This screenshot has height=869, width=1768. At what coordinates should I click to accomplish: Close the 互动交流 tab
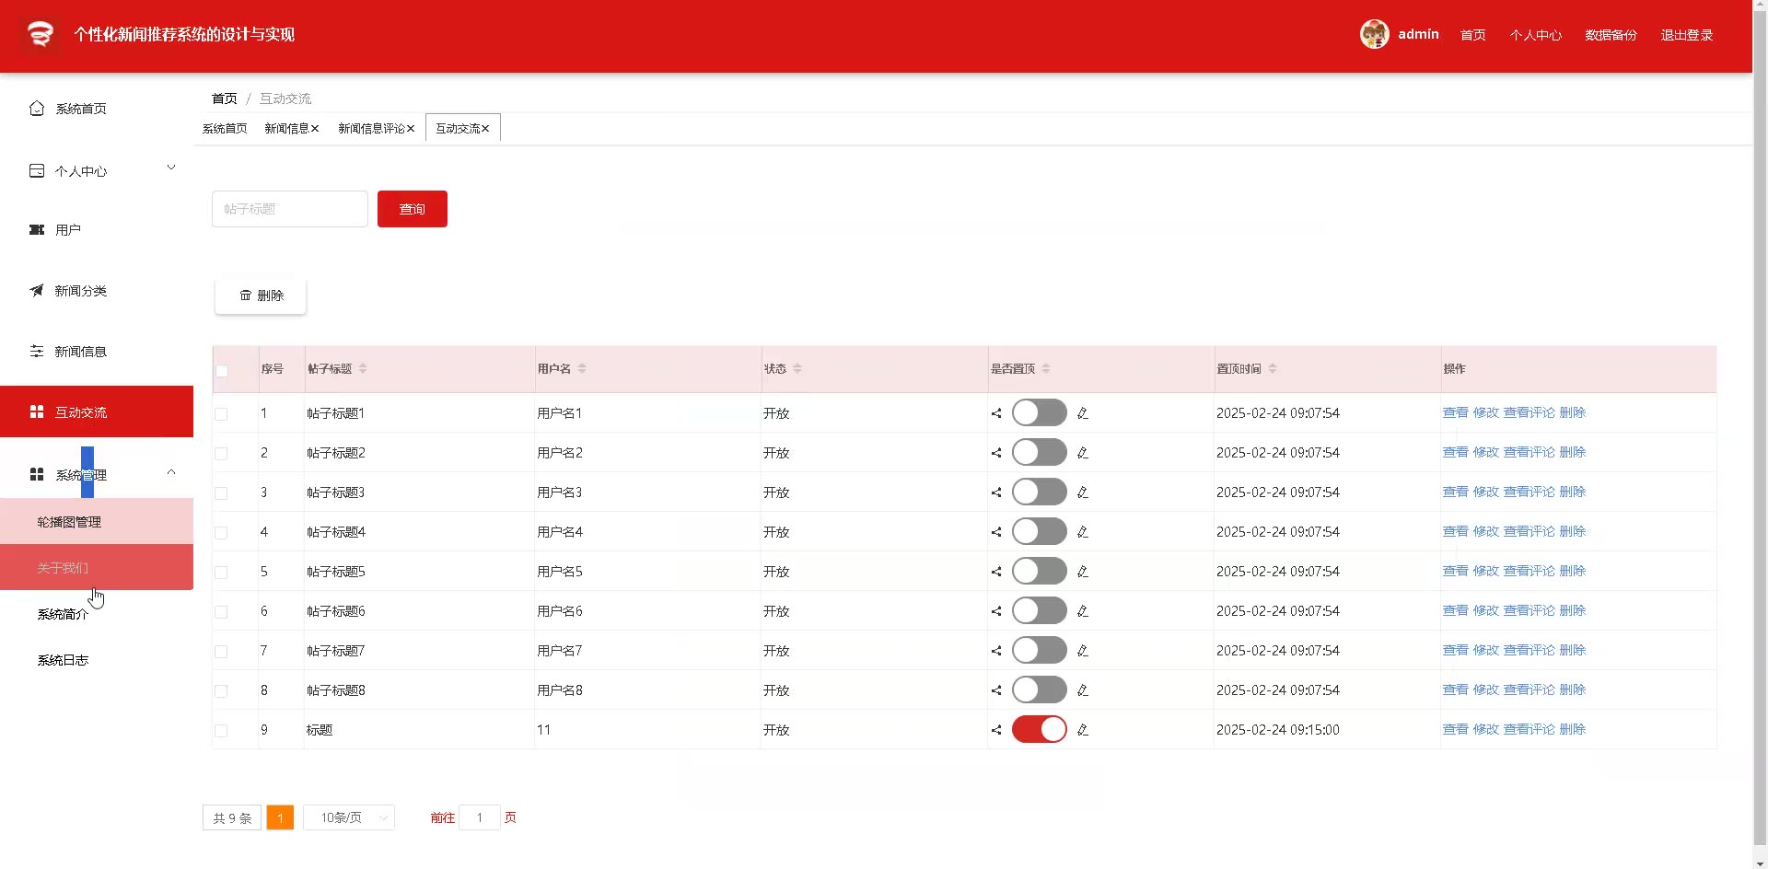[485, 129]
